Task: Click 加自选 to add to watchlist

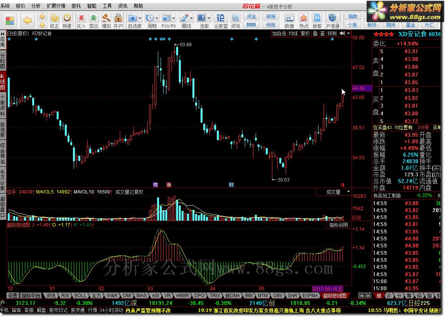Action: pos(279,33)
